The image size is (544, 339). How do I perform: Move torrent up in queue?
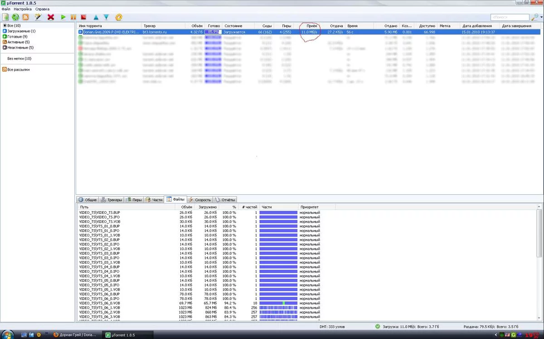click(x=96, y=17)
